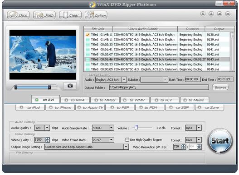Open the video Format DivX dropdown
239x175 pixels.
click(x=199, y=140)
